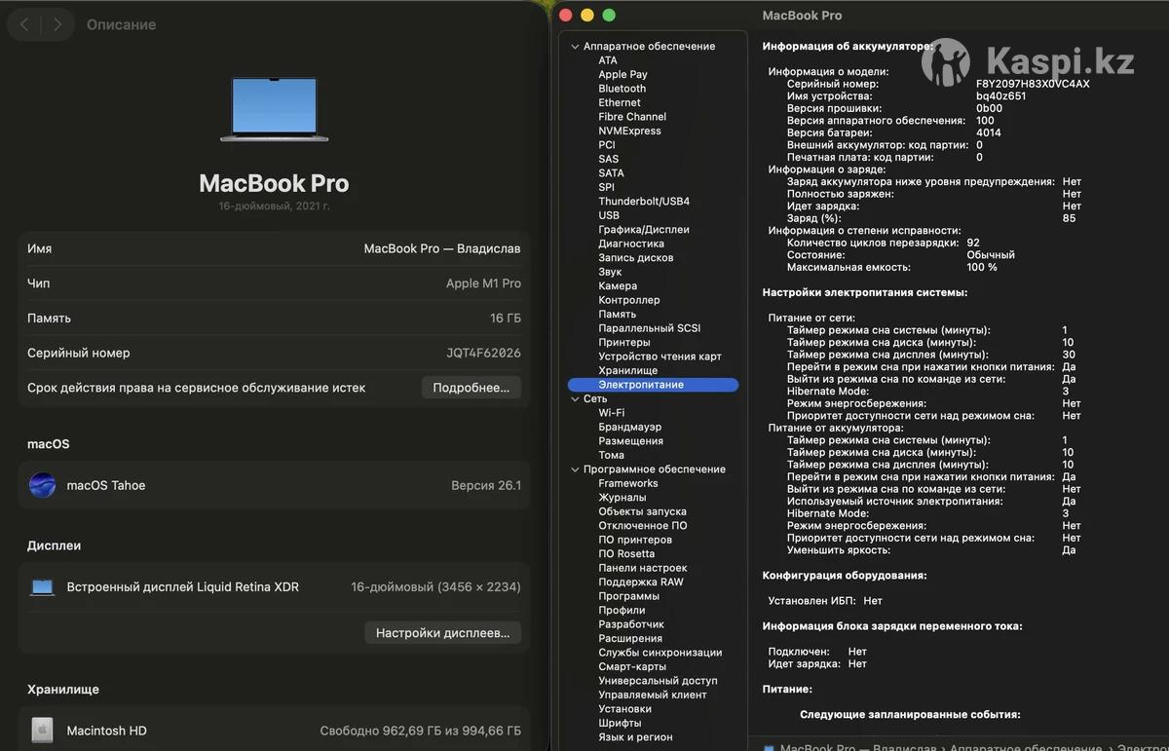Click the Macintosh HD drive icon
Viewport: 1169px width, 751px height.
click(x=42, y=731)
